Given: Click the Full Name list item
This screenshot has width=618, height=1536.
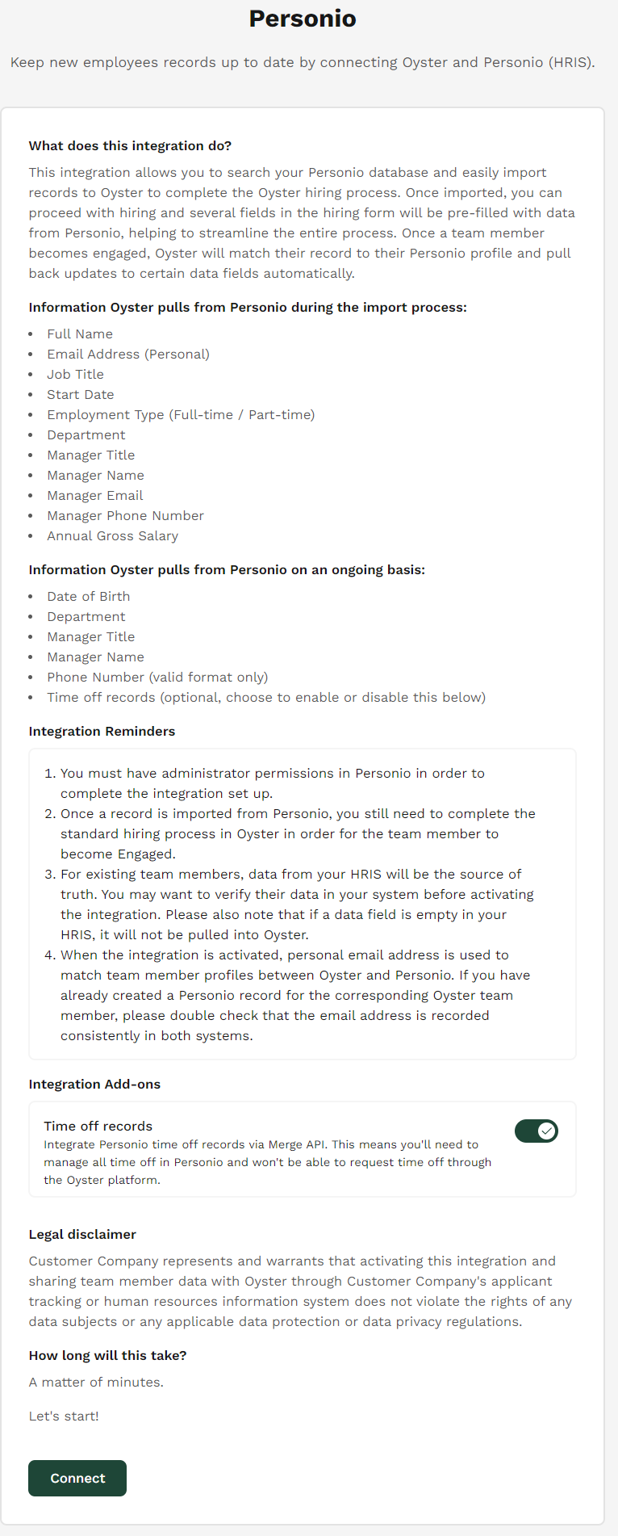Looking at the screenshot, I should point(80,334).
